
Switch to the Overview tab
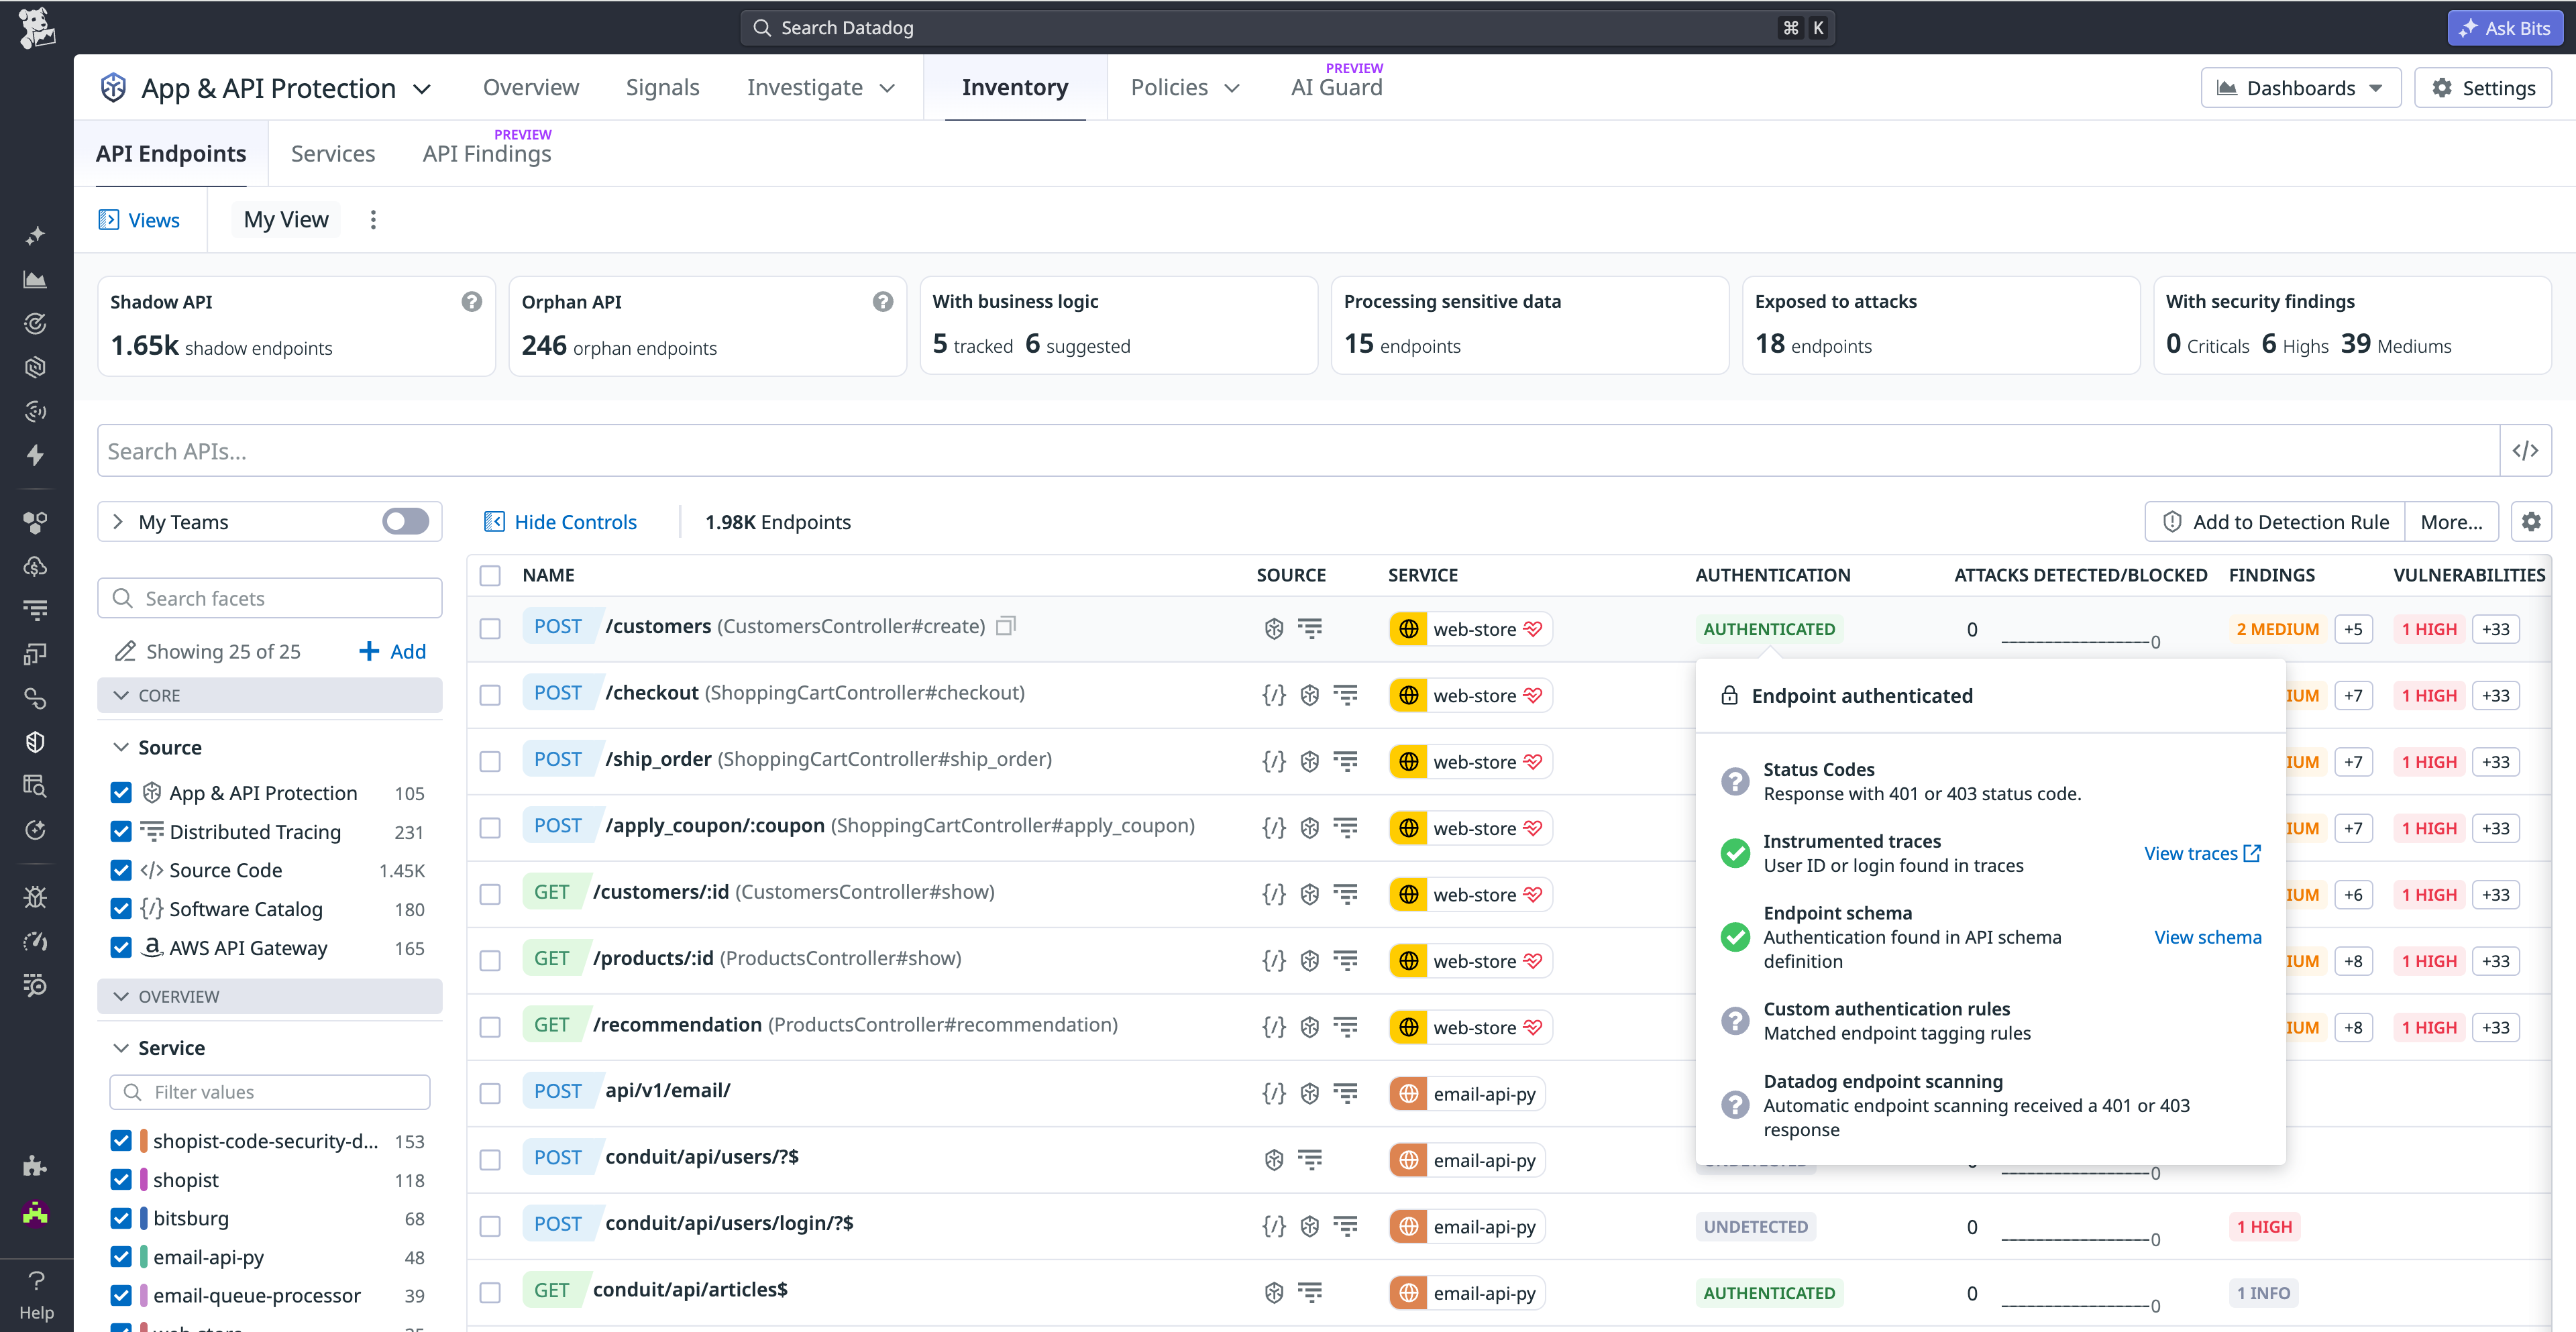[x=530, y=87]
